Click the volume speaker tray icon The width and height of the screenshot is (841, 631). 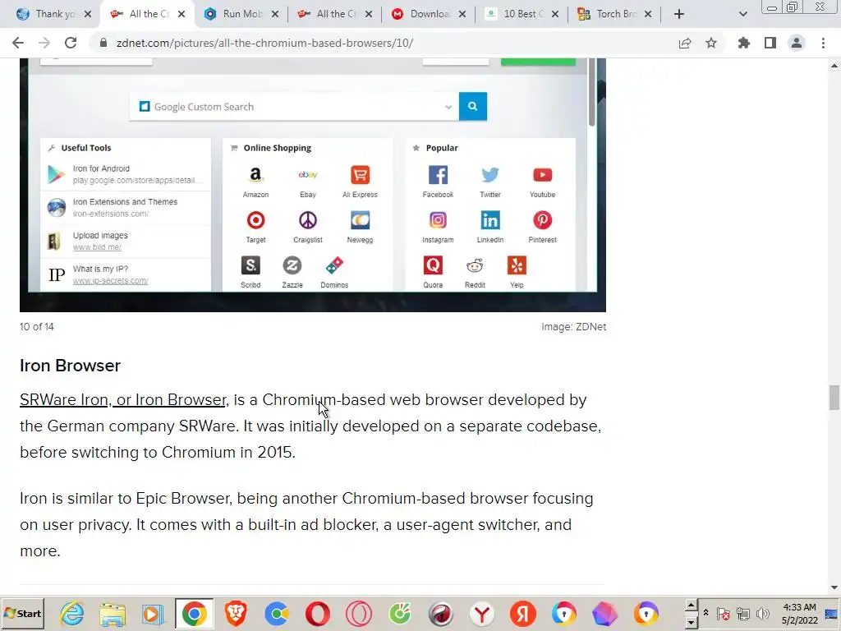point(763,613)
